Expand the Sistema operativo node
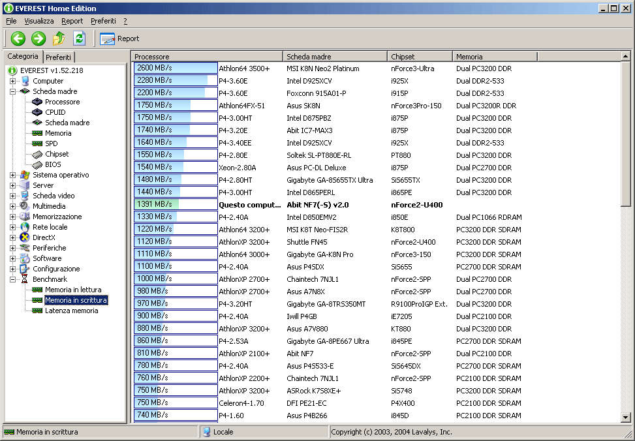 12,175
